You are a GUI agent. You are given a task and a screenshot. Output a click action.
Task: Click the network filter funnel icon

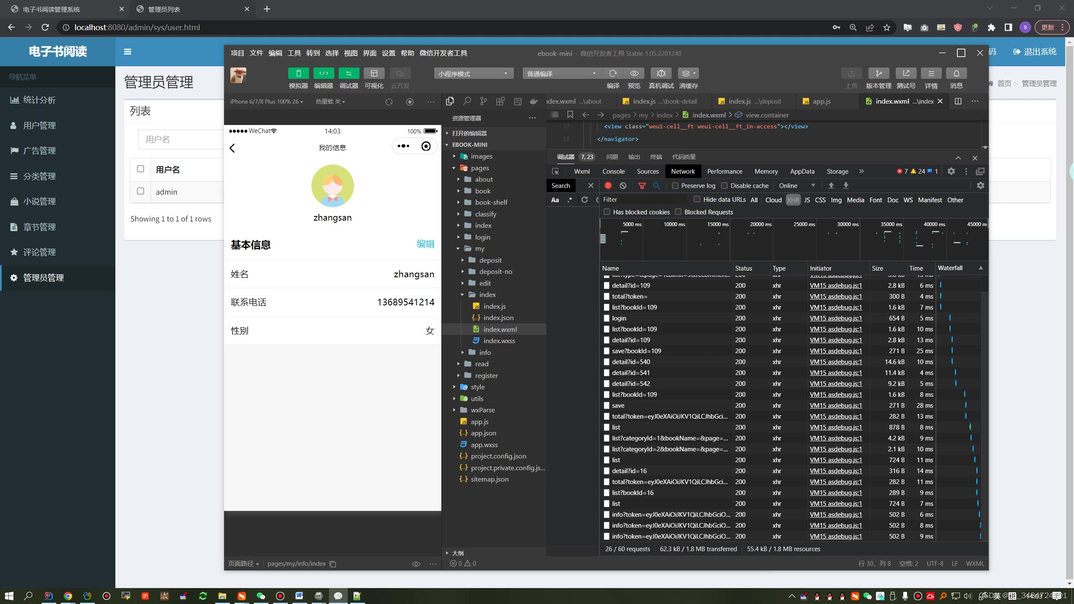(x=641, y=185)
